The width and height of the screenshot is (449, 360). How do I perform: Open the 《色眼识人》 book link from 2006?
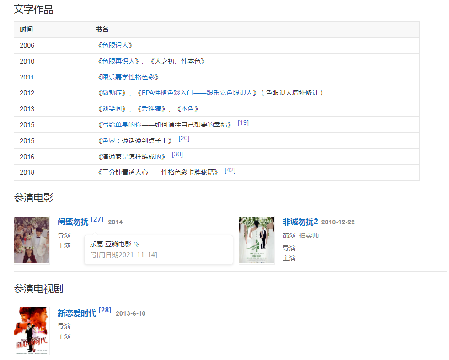115,45
